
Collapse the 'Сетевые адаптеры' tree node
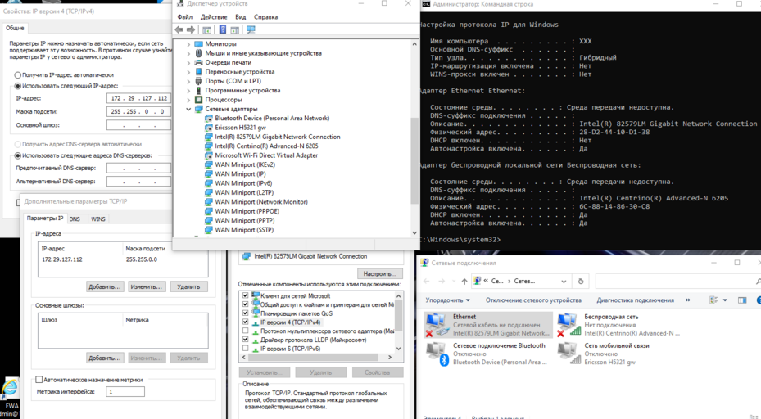[x=188, y=109]
